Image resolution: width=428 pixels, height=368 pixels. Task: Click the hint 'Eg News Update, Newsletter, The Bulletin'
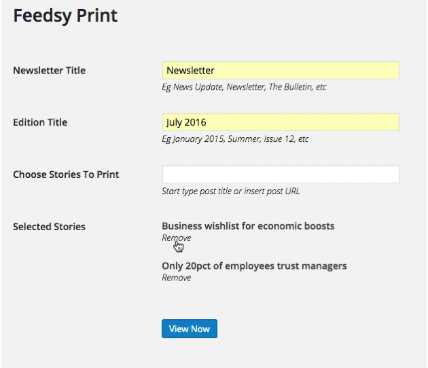(244, 87)
